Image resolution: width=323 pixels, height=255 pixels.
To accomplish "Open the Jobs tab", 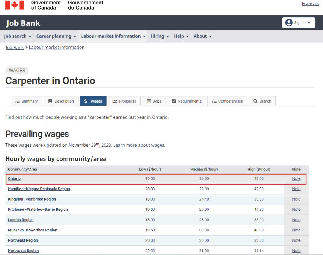I will (154, 101).
